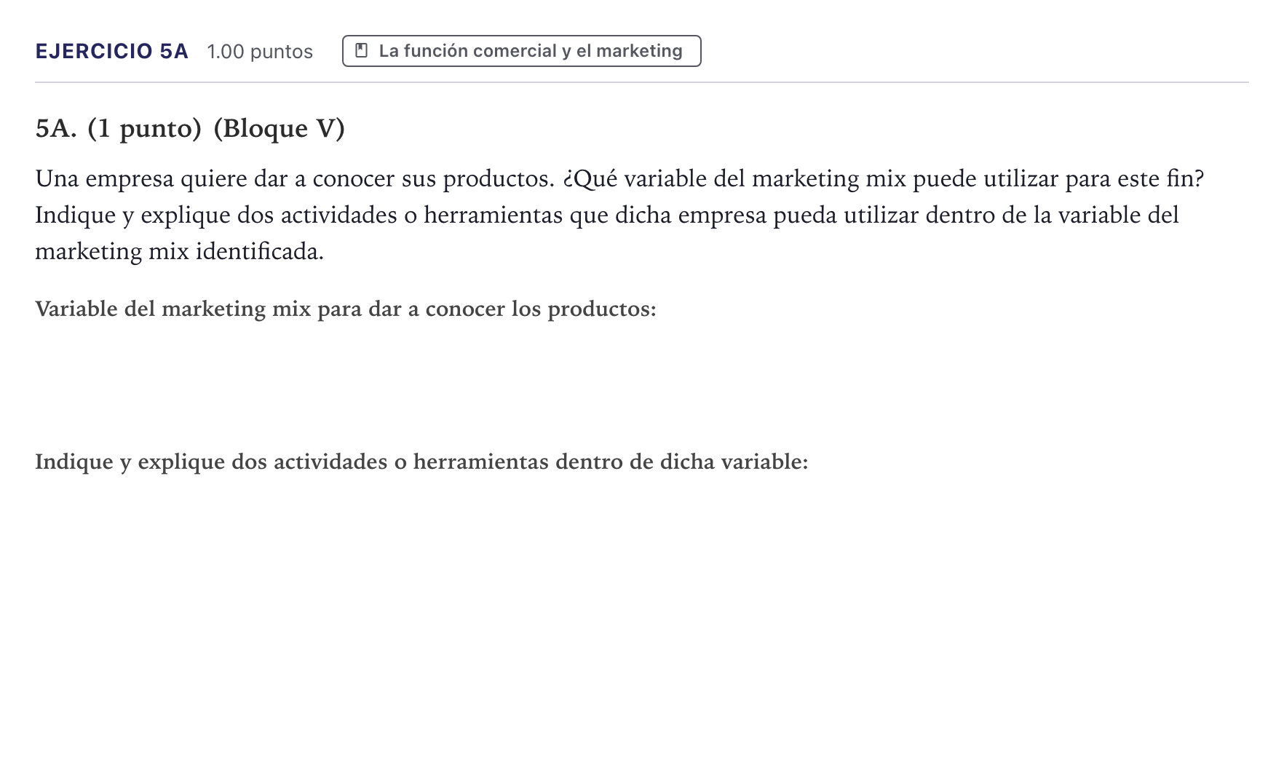Click the text line "marketing mix identificada."

[x=179, y=252]
